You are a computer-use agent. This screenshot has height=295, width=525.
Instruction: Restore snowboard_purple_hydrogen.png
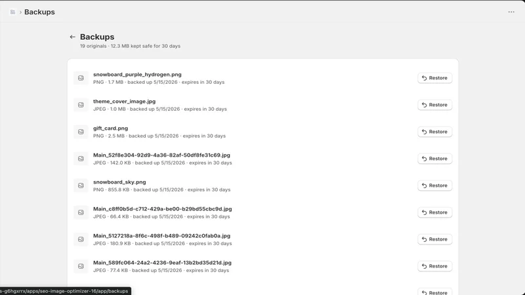[x=434, y=78]
